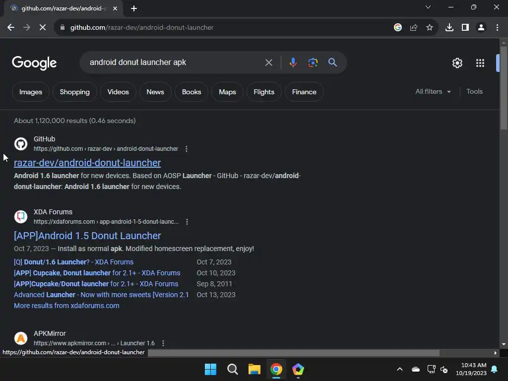Click the OneDrive cloud tray icon
The image size is (508, 381).
click(416, 369)
